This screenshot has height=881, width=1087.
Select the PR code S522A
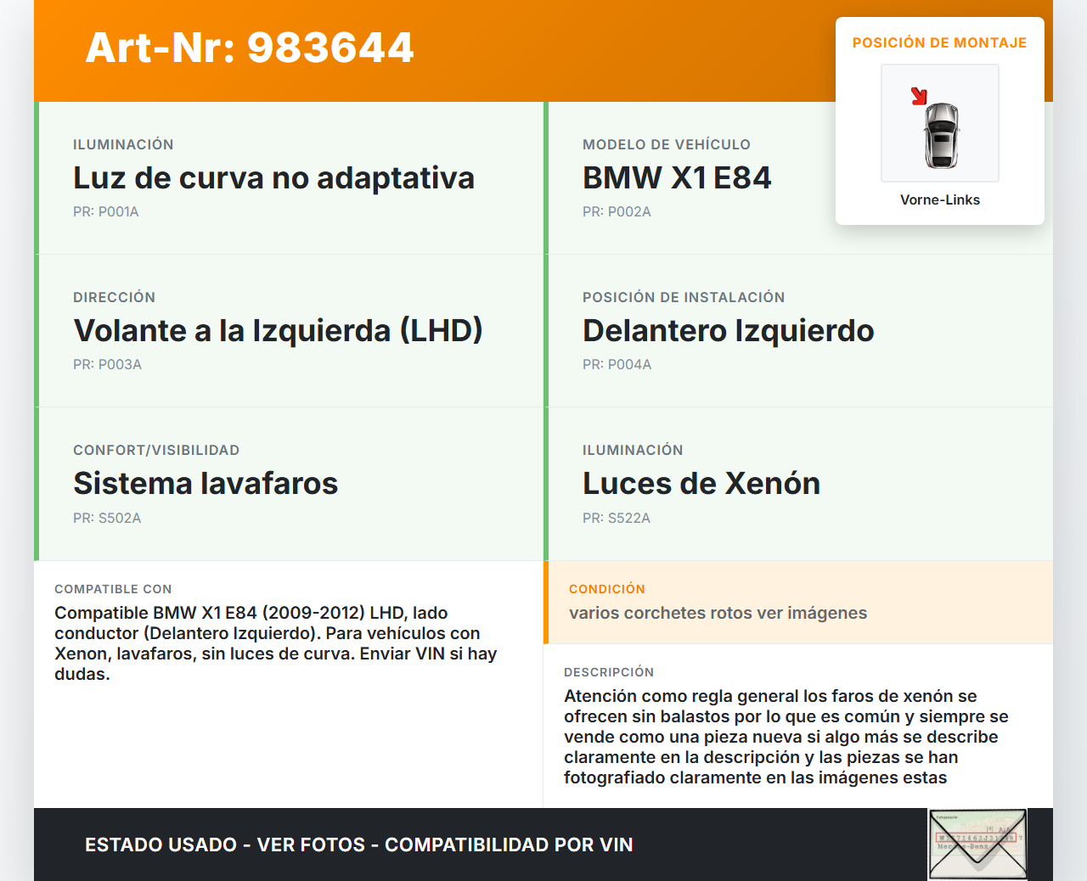[615, 517]
